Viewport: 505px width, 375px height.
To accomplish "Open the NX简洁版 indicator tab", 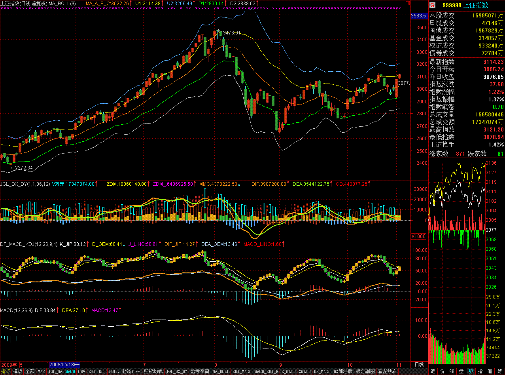I will (x=343, y=371).
